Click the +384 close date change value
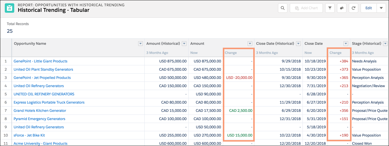 [x=344, y=61]
